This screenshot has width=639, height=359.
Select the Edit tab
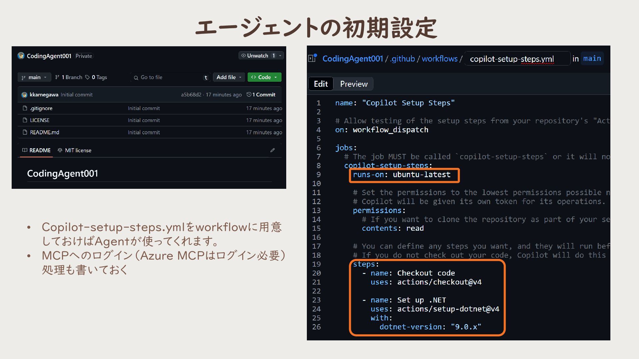pos(320,84)
